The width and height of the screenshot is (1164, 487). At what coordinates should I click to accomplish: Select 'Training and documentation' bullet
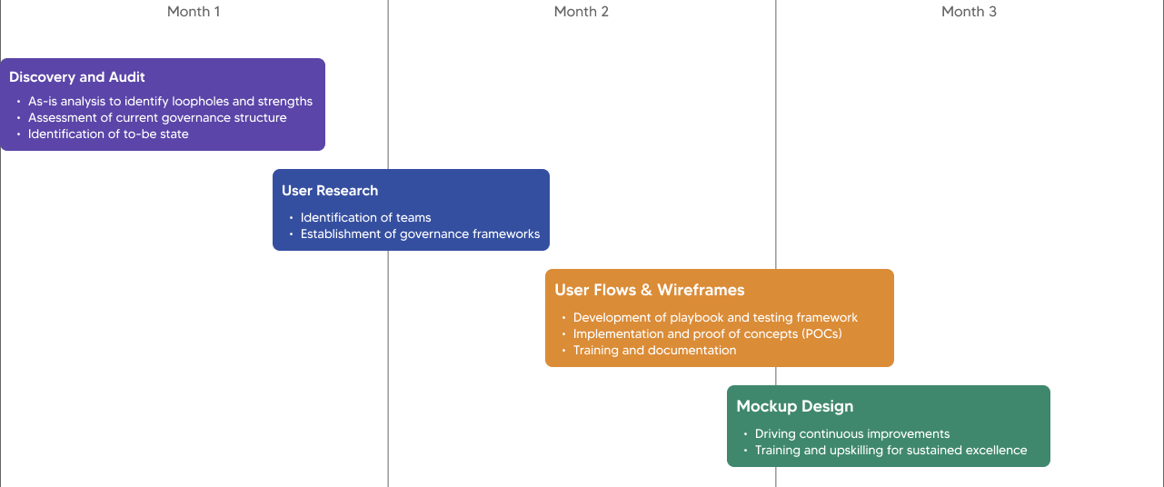(654, 351)
